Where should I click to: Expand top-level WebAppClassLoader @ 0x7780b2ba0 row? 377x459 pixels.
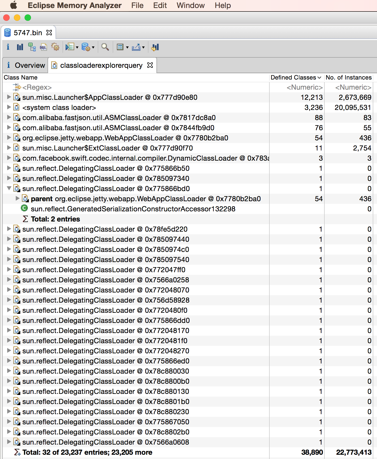point(9,138)
